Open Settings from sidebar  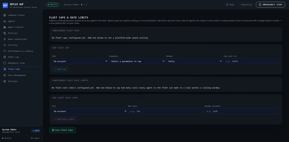pyautogui.click(x=21, y=81)
